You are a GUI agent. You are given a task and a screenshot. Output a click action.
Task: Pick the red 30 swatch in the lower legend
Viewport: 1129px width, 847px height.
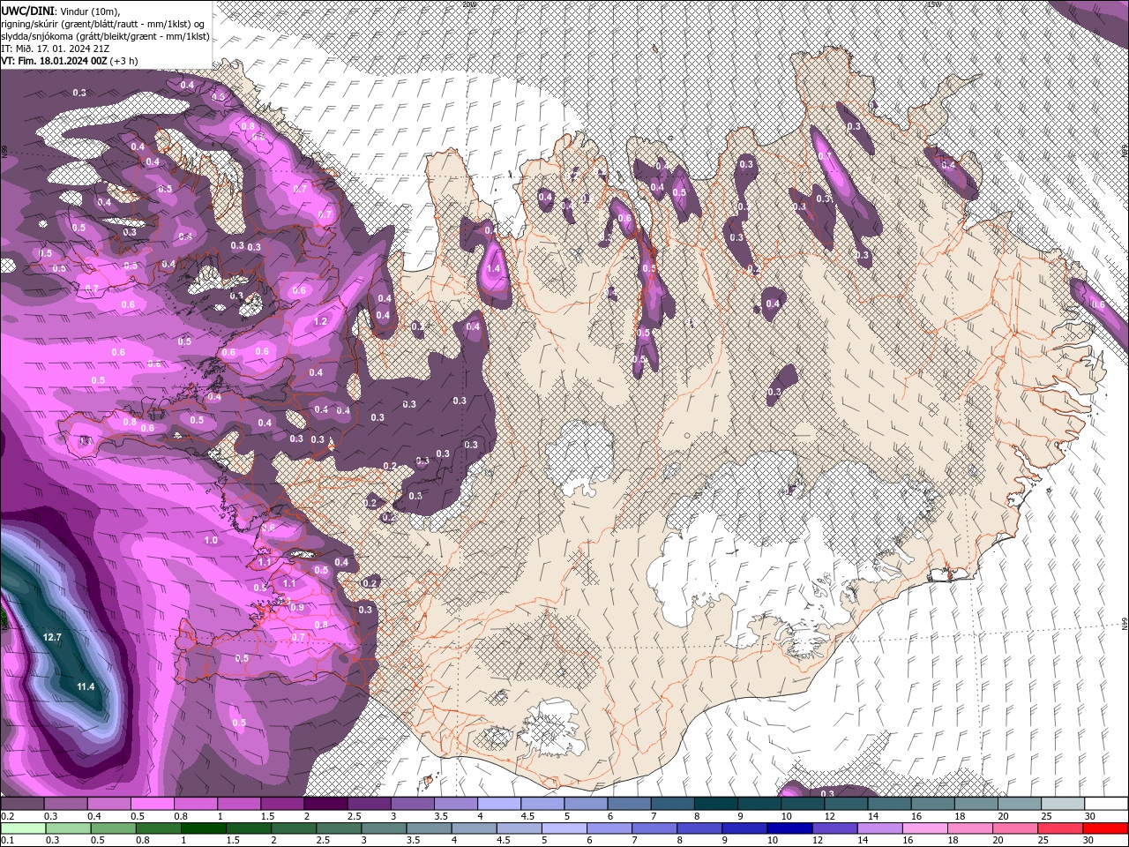click(x=1106, y=828)
